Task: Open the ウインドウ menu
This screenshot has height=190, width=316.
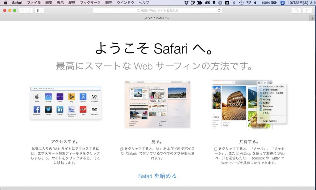Action: pos(125,2)
